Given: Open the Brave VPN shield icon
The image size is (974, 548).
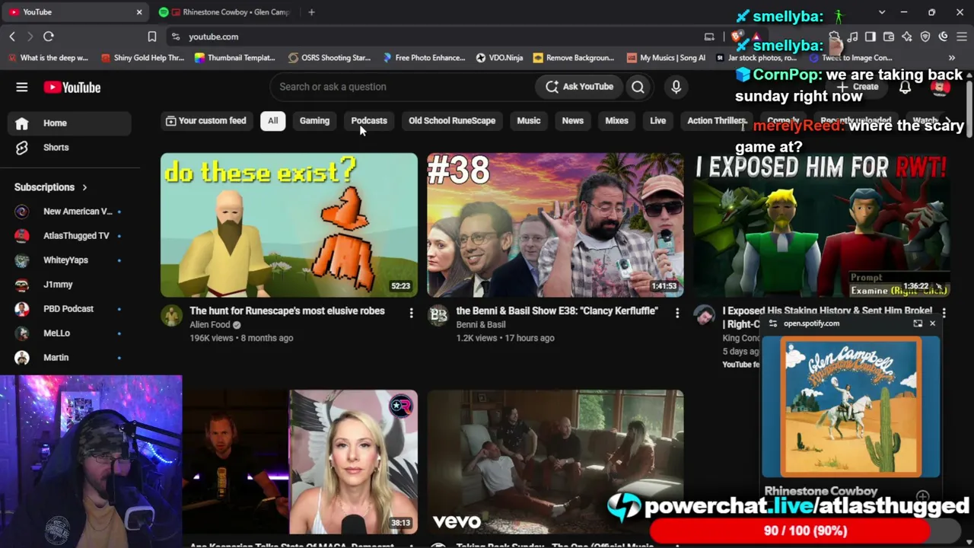Looking at the screenshot, I should tap(925, 37).
